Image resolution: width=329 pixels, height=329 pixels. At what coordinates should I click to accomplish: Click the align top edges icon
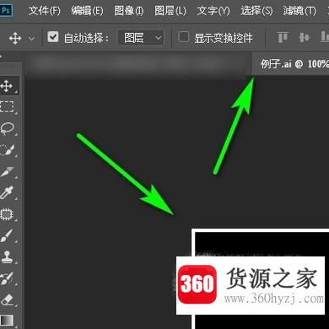283,37
